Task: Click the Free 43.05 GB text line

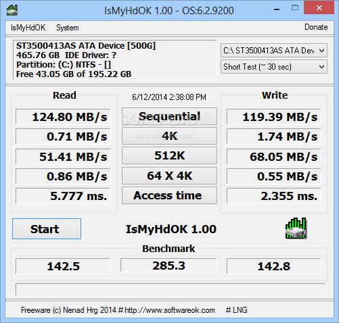Action: [x=74, y=74]
